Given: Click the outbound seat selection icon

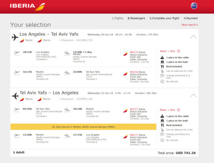Looking at the screenshot, I should click(162, 71).
